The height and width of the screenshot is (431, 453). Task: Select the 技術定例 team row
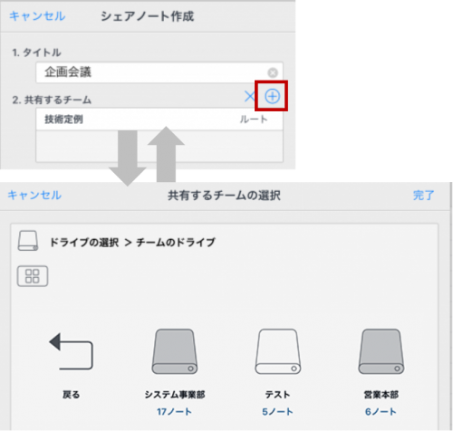tap(159, 120)
